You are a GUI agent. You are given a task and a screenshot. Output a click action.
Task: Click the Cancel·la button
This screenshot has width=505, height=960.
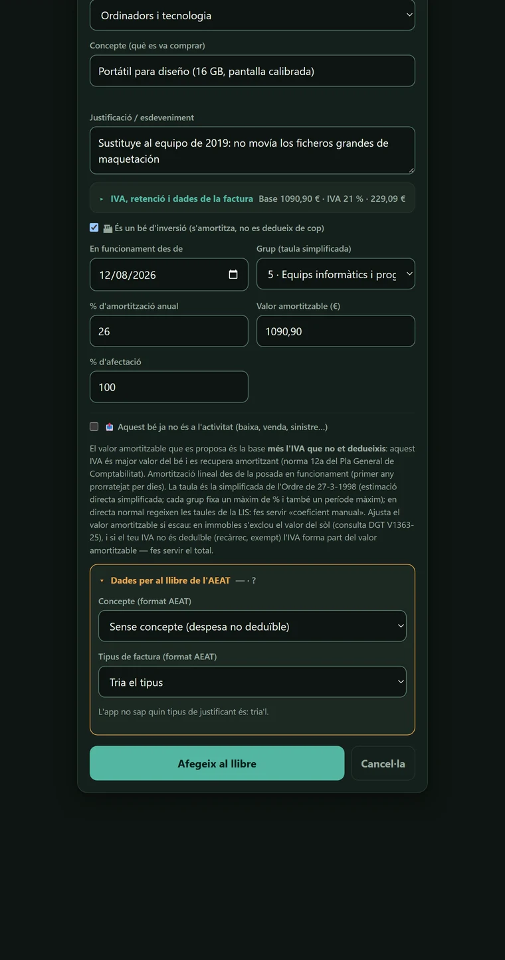tap(383, 763)
